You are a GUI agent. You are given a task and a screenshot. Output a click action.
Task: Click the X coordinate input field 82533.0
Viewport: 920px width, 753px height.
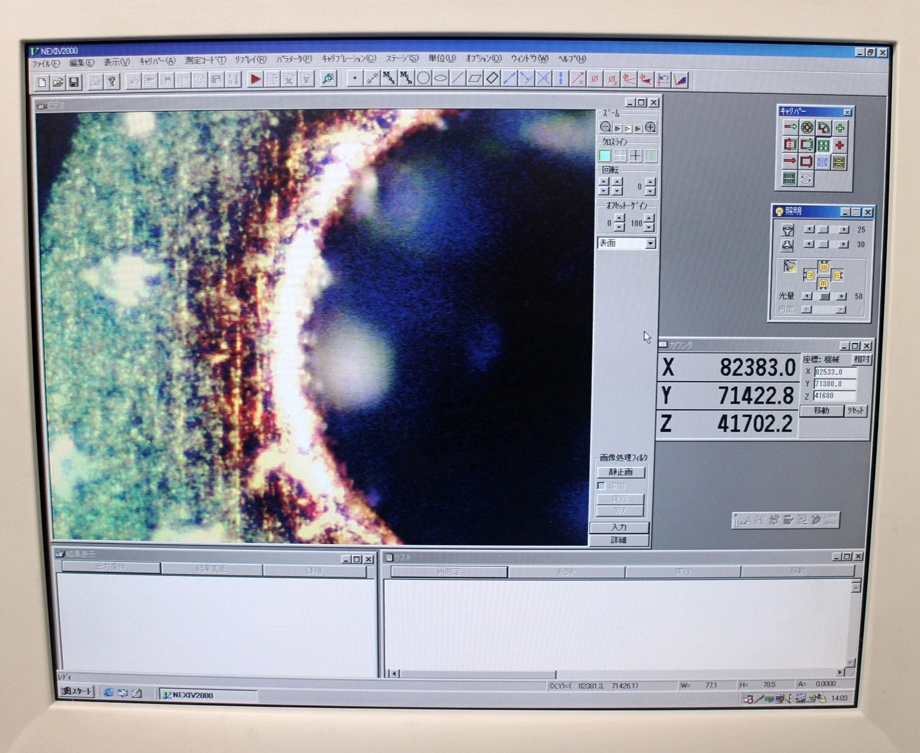pos(835,372)
